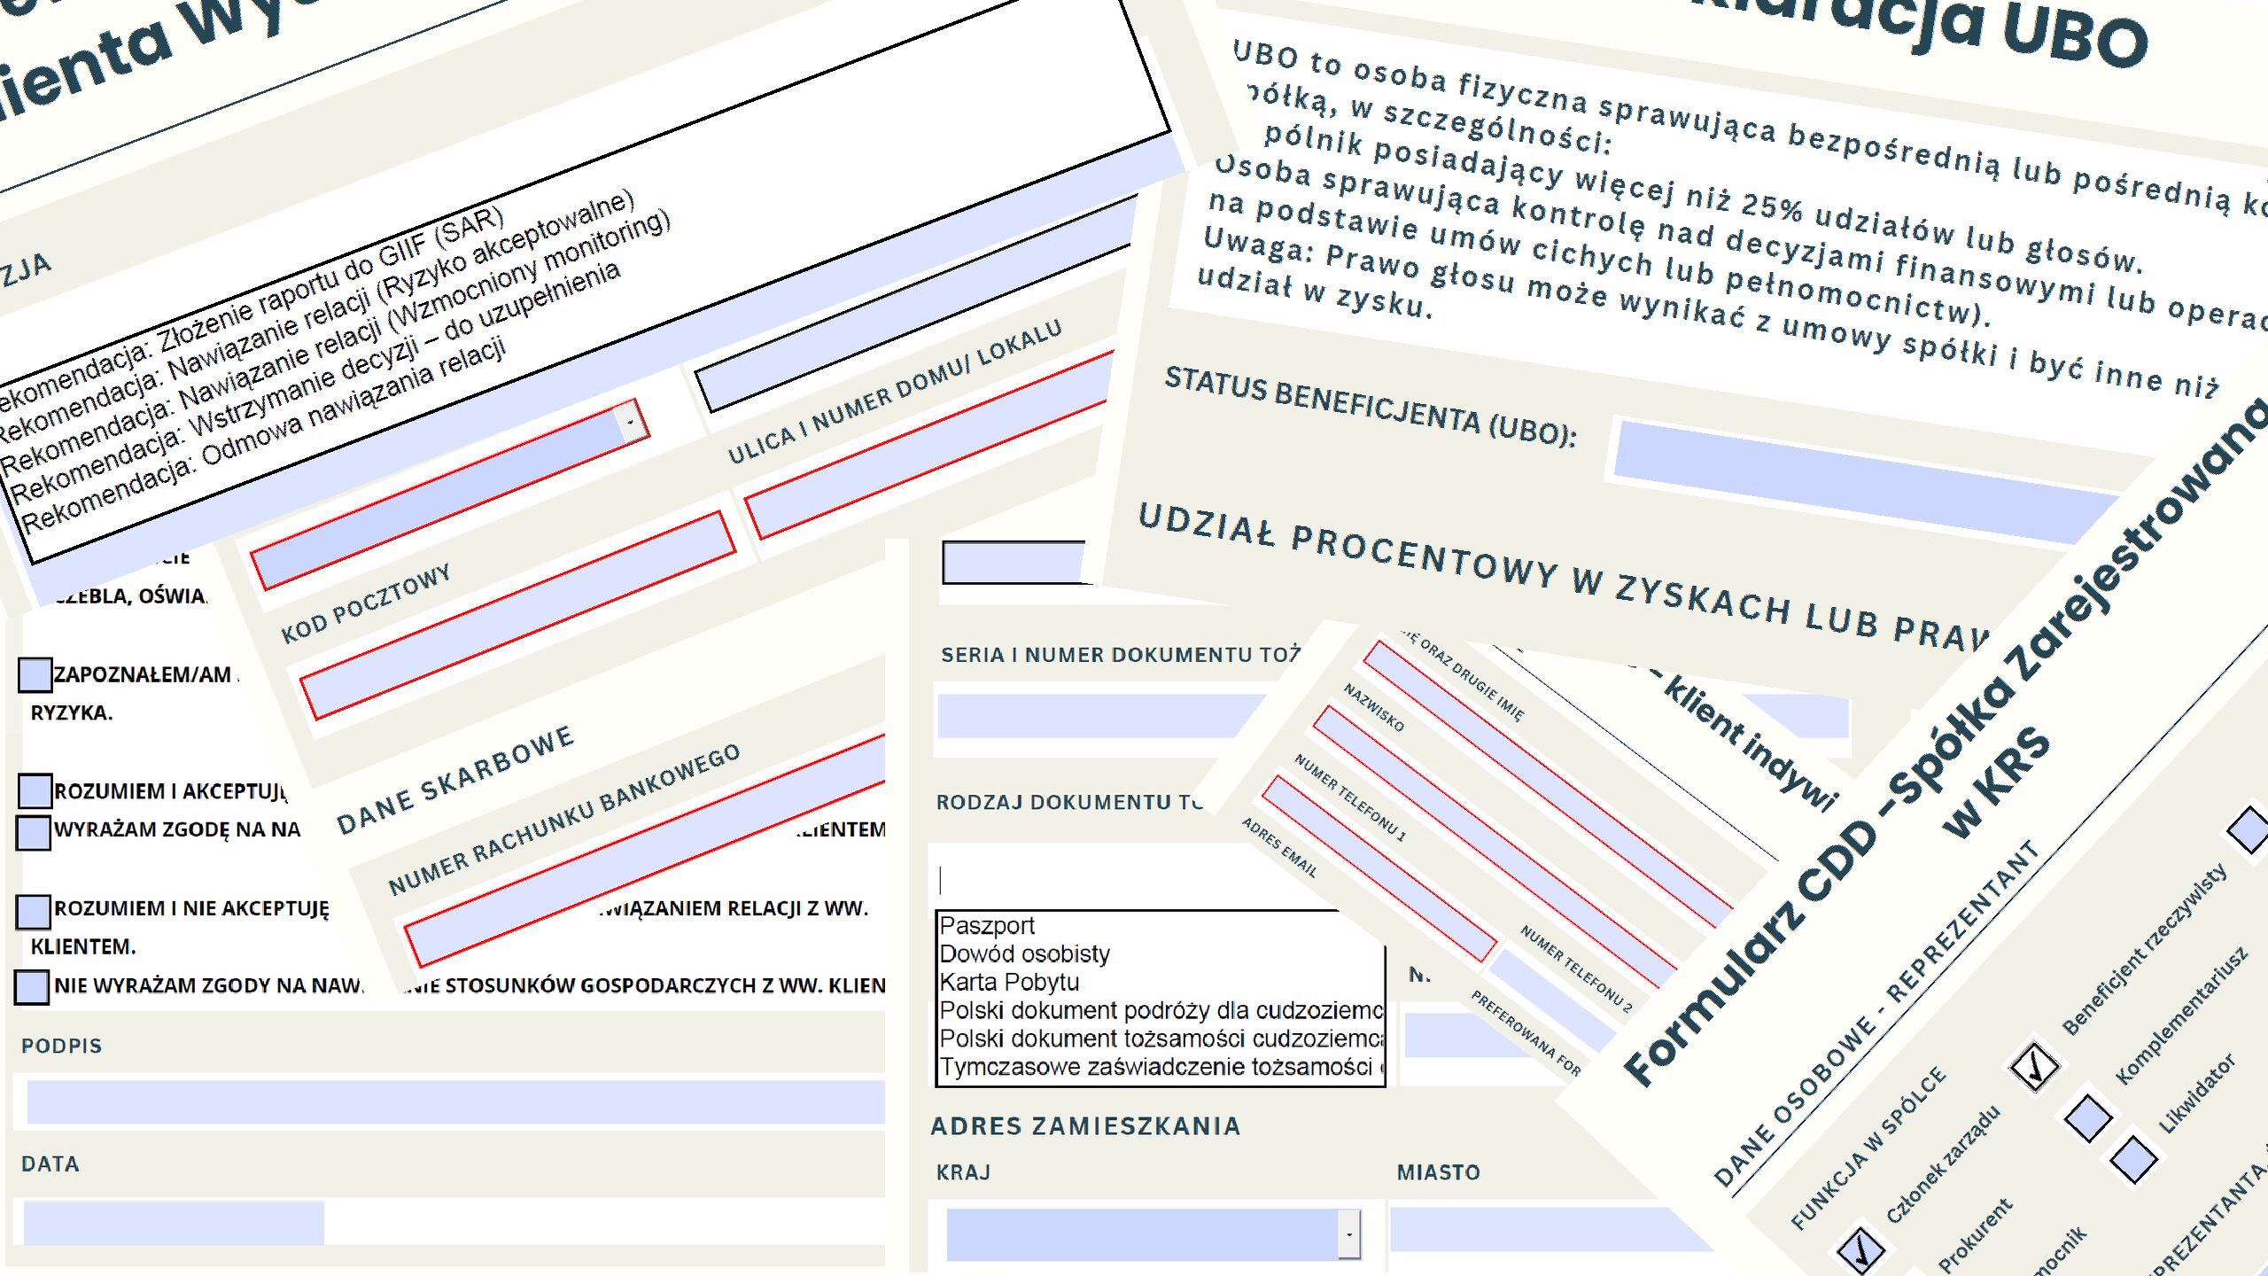2268x1276 pixels.
Task: Uncheck the Członek zarządu checkbox
Action: point(1860,1250)
